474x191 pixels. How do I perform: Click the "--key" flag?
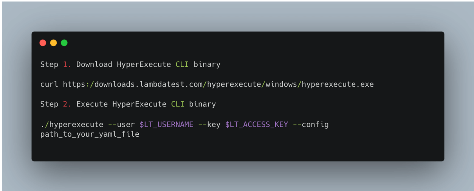pyautogui.click(x=209, y=124)
